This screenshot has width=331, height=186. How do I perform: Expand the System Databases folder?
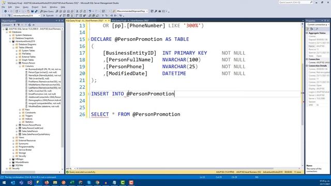[10, 35]
